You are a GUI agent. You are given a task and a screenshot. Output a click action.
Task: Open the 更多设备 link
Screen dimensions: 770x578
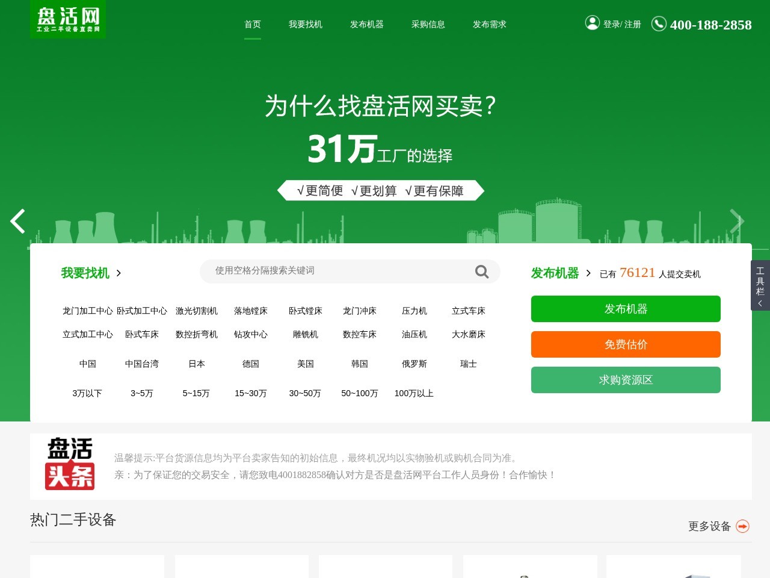pos(709,526)
